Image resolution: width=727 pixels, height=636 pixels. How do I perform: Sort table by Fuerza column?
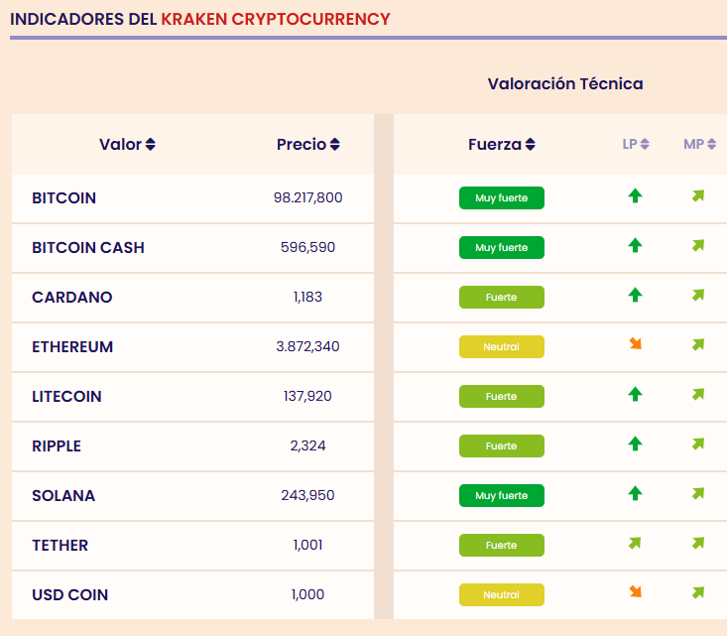click(501, 145)
